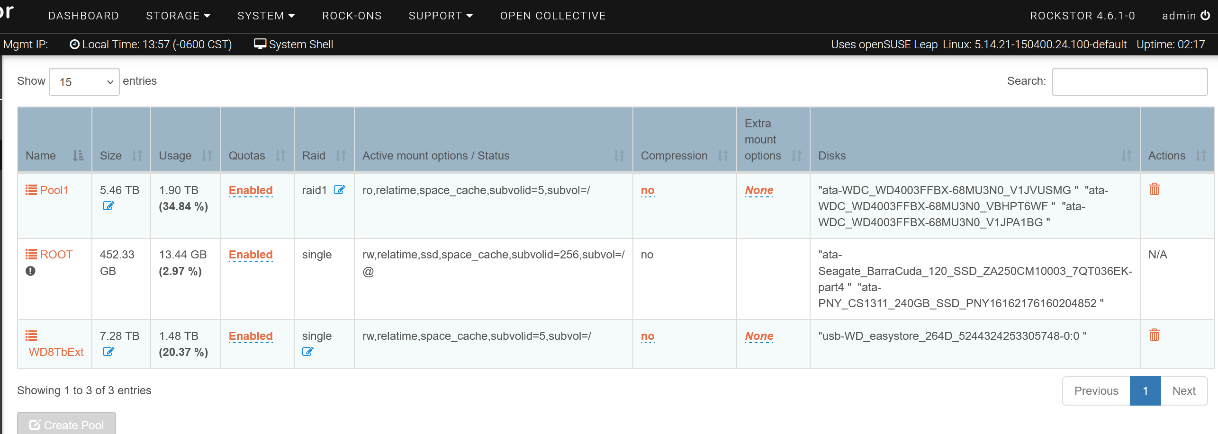1218x434 pixels.
Task: Go to the DASHBOARD page
Action: pyautogui.click(x=83, y=16)
